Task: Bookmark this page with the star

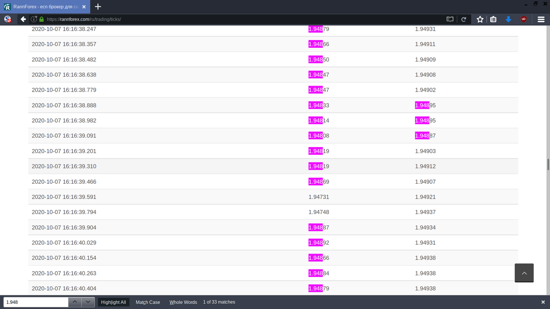Action: pos(480,19)
